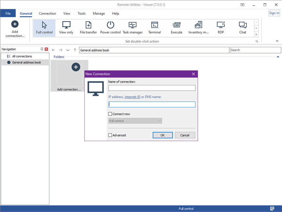Viewport: 282px width, 212px height.
Task: Select the Full control mode icon
Action: [44, 25]
